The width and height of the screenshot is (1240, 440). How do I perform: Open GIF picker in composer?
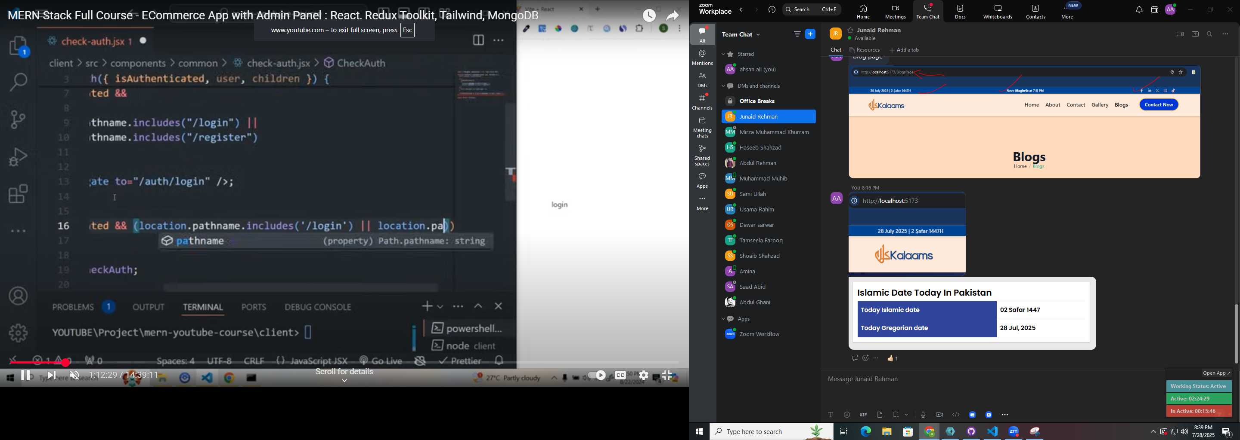(x=863, y=415)
